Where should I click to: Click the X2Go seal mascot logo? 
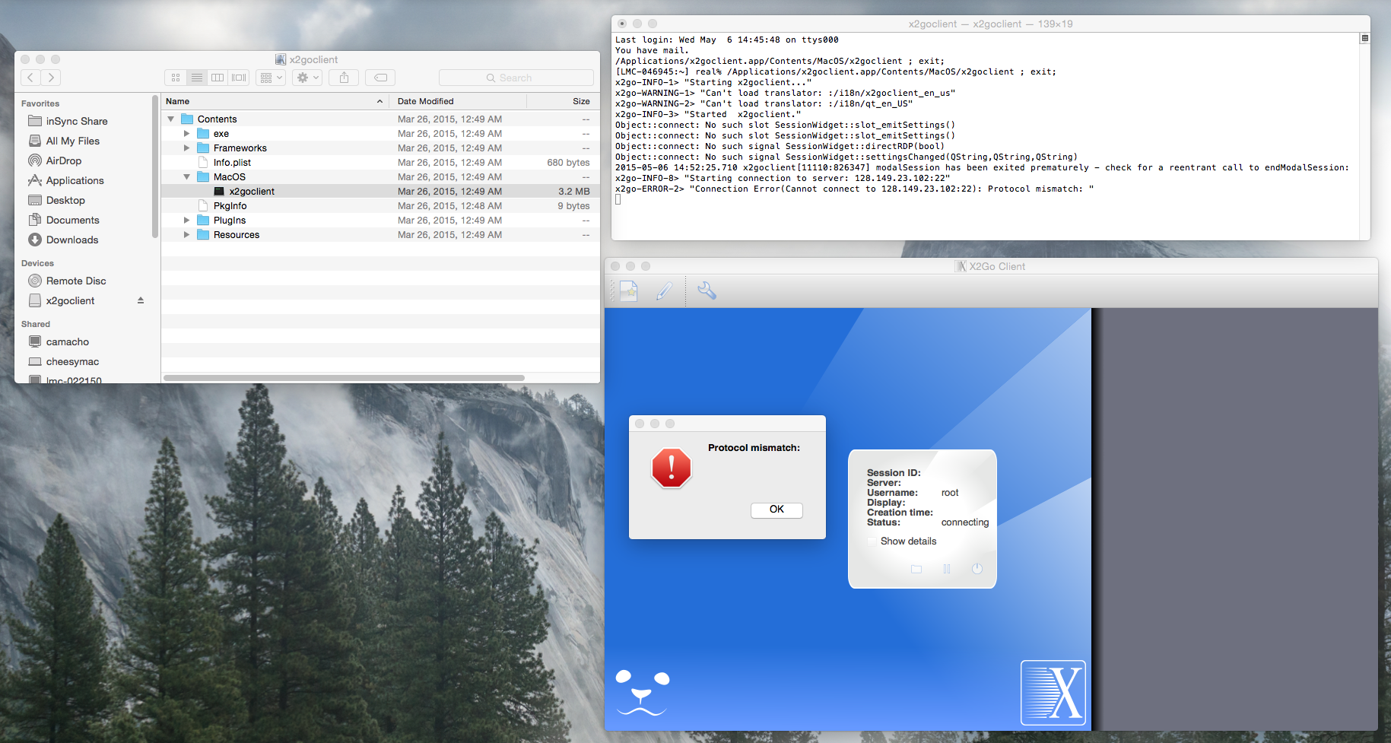642,692
